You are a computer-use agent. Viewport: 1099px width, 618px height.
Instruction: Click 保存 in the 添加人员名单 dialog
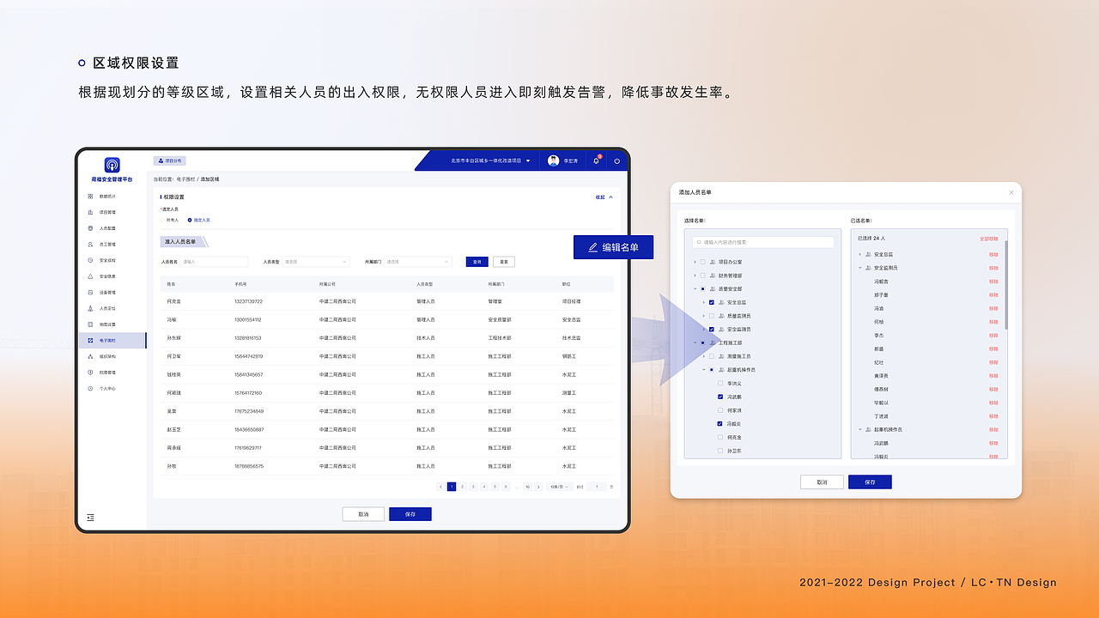pos(870,482)
